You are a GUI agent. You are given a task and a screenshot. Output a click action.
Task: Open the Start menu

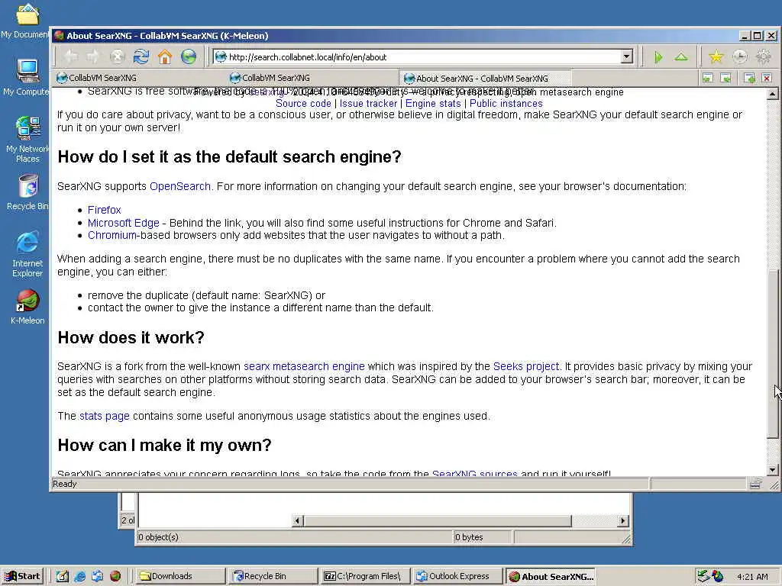tap(22, 576)
